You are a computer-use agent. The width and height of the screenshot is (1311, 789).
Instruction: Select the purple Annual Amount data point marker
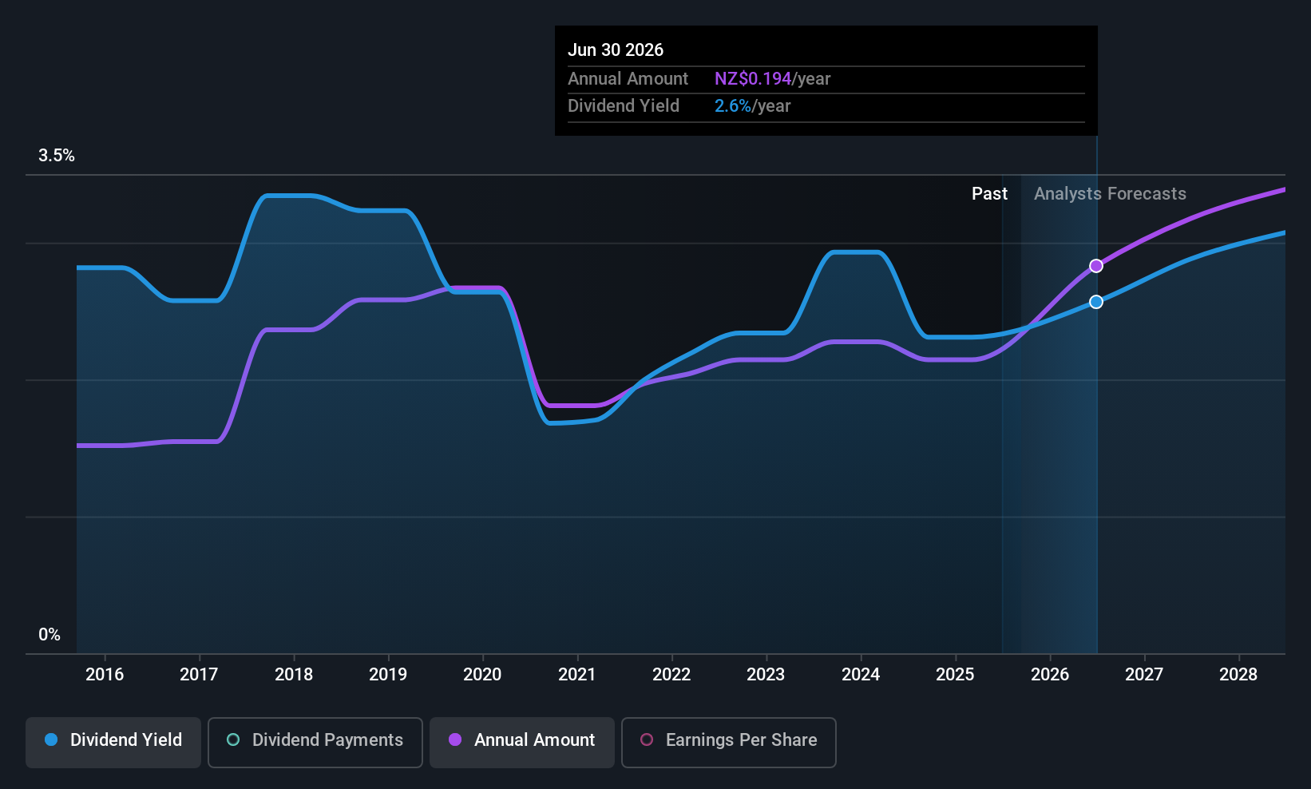(1096, 266)
